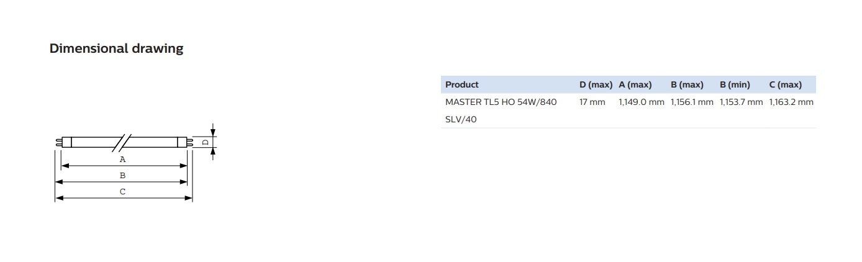Click dimension label B in the drawing
862x262 pixels.
click(122, 176)
